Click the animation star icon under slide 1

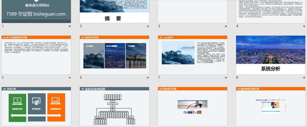click(69, 26)
